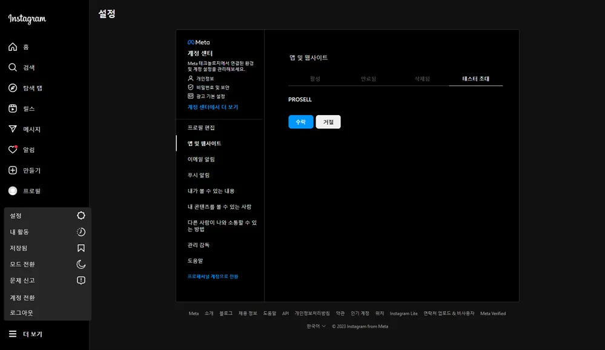Screen dimensions: 605x350
Task: Switch to the 삭제됨 tab
Action: [422, 79]
